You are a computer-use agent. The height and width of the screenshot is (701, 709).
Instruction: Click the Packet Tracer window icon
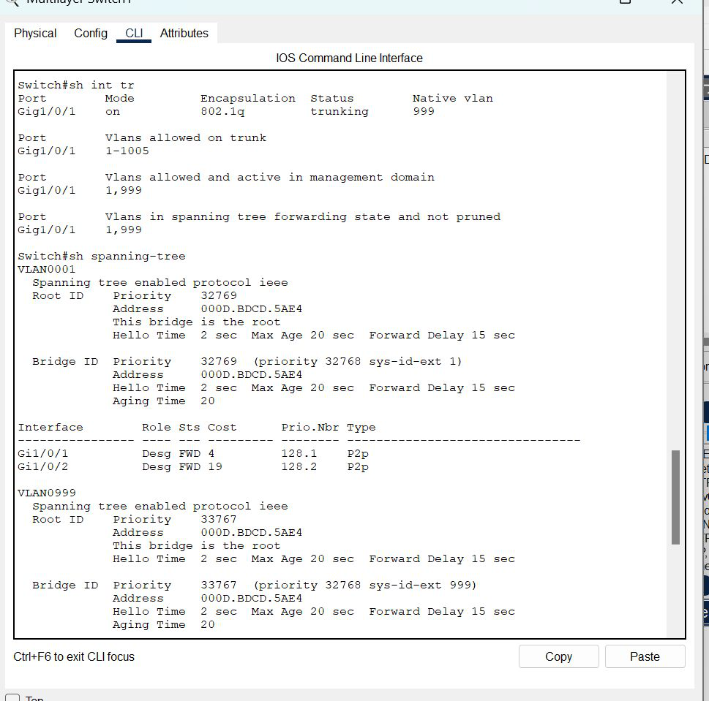click(x=10, y=2)
